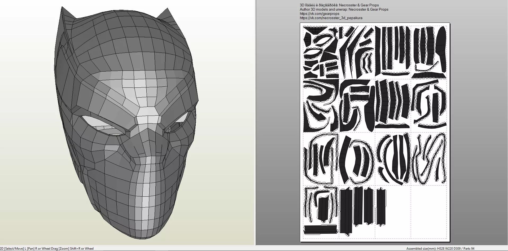Select the 'Author 3D models and unwrap' text line
Screen dimensions: 508x251
coord(344,9)
